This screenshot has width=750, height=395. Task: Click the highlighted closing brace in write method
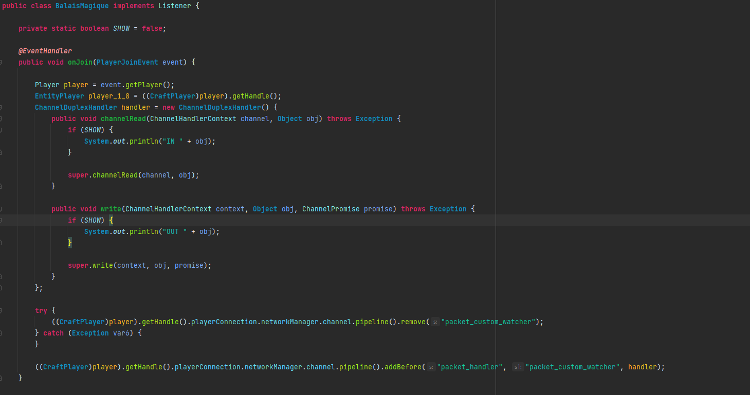pyautogui.click(x=70, y=243)
